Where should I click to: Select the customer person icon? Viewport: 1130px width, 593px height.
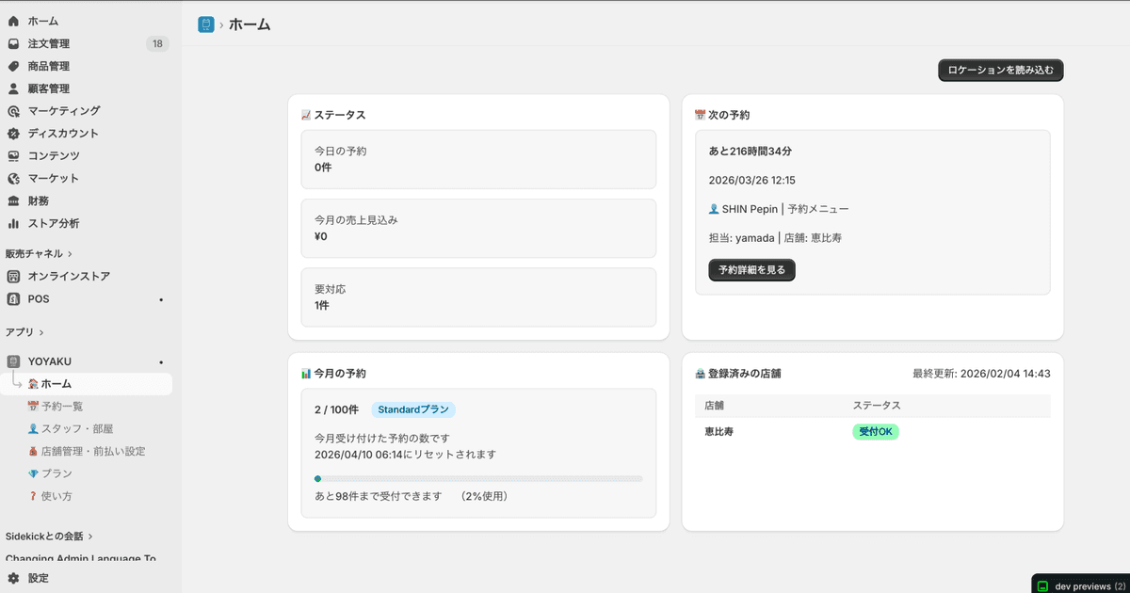coord(13,88)
